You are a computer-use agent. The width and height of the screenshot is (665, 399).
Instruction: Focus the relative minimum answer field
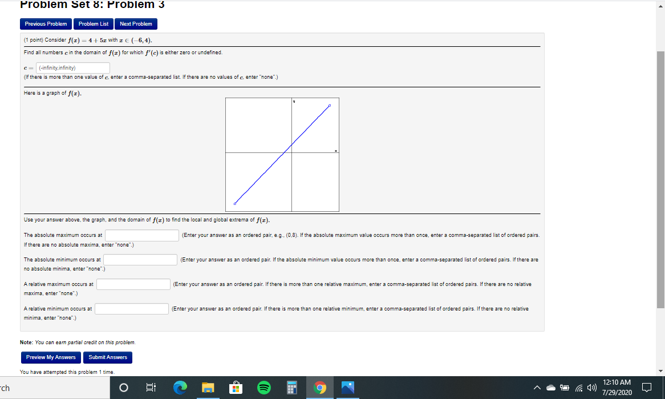pos(132,309)
